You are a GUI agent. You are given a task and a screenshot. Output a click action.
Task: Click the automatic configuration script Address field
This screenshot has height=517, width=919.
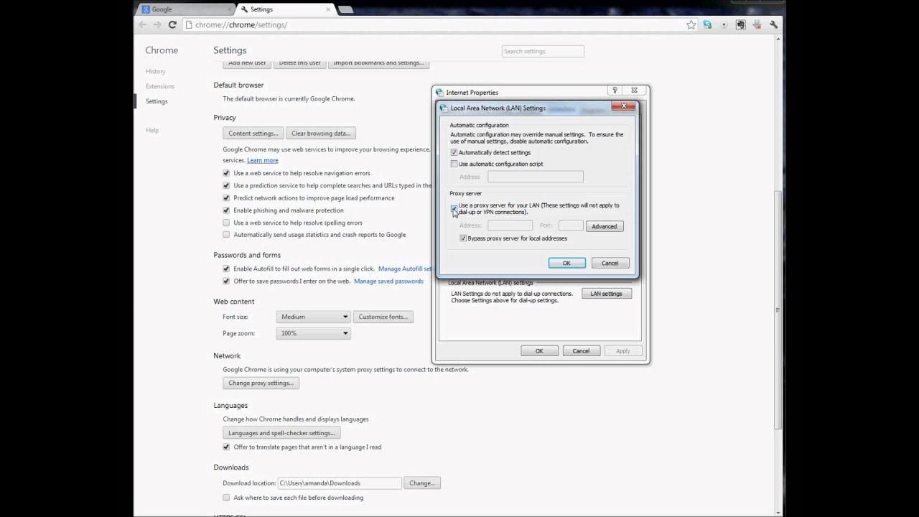pyautogui.click(x=536, y=177)
